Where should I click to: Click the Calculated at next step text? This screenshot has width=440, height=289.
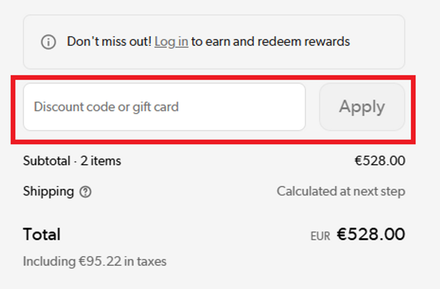coord(341,191)
